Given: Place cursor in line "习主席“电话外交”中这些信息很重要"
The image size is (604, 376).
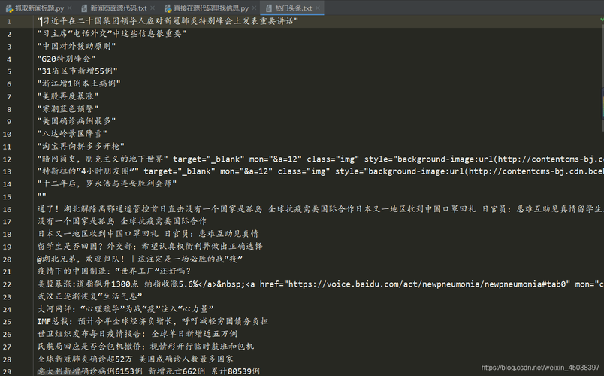Looking at the screenshot, I should pyautogui.click(x=112, y=34).
